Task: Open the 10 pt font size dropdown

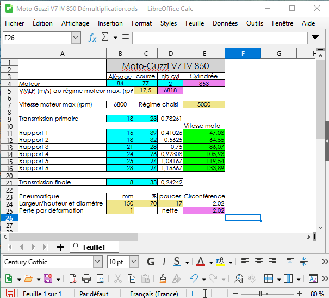Action: tap(134, 262)
